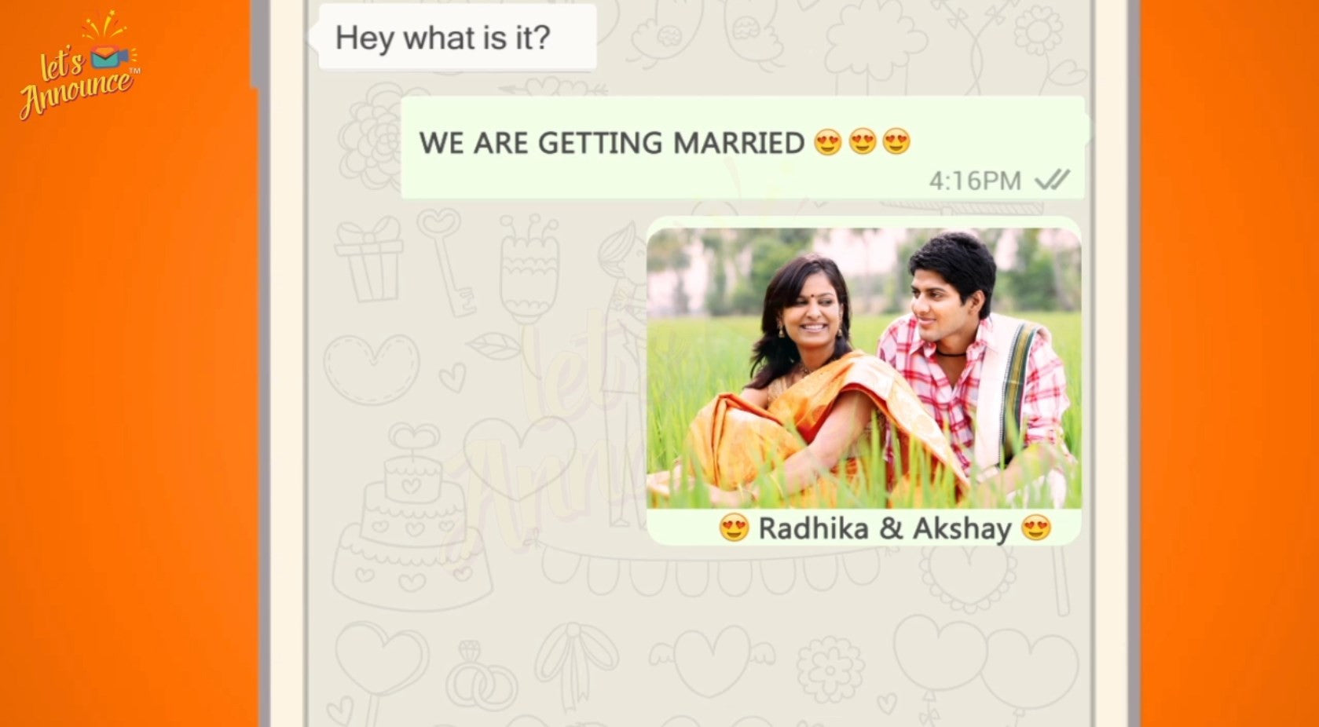Click the wedding rings doodle at the bottom
Viewport: 1319px width, 727px height.
pos(480,677)
